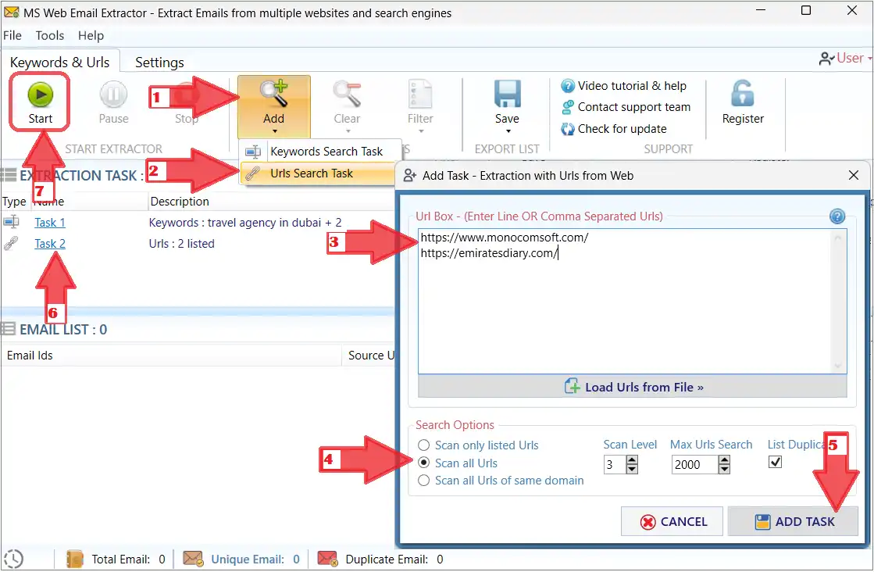
Task: Expand the Save dropdown arrow
Action: tap(508, 131)
